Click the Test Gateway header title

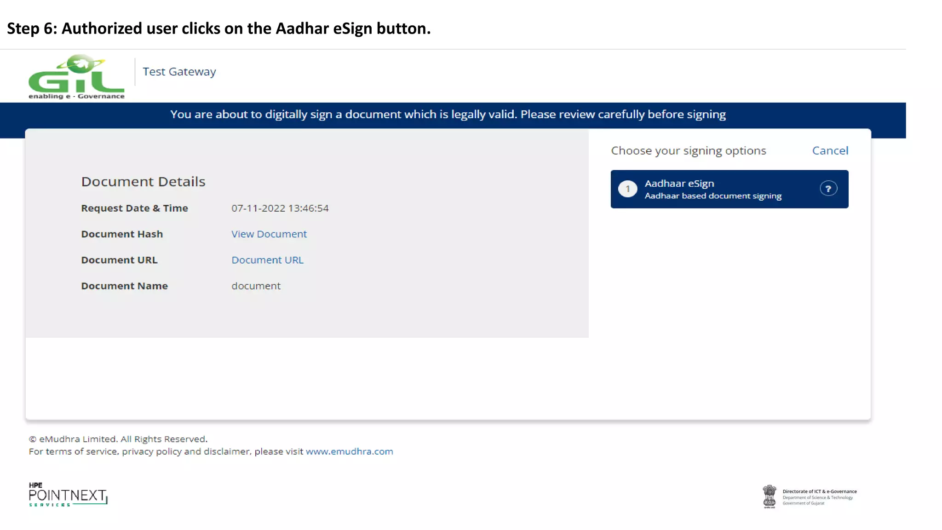point(179,72)
